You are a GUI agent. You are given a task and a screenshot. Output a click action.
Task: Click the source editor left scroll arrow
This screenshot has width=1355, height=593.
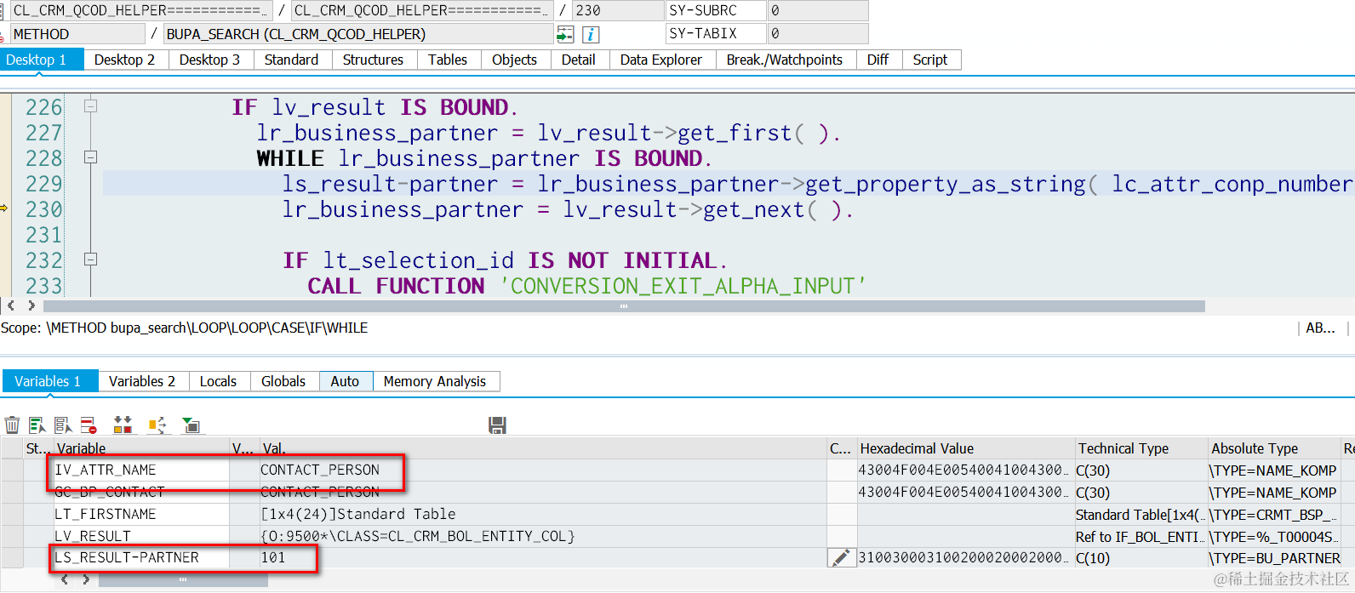tap(11, 305)
